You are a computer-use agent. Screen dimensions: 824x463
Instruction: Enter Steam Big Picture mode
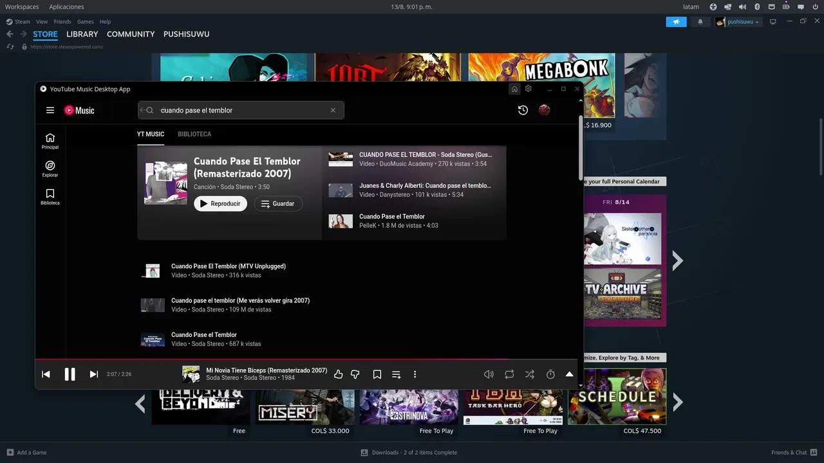773,21
